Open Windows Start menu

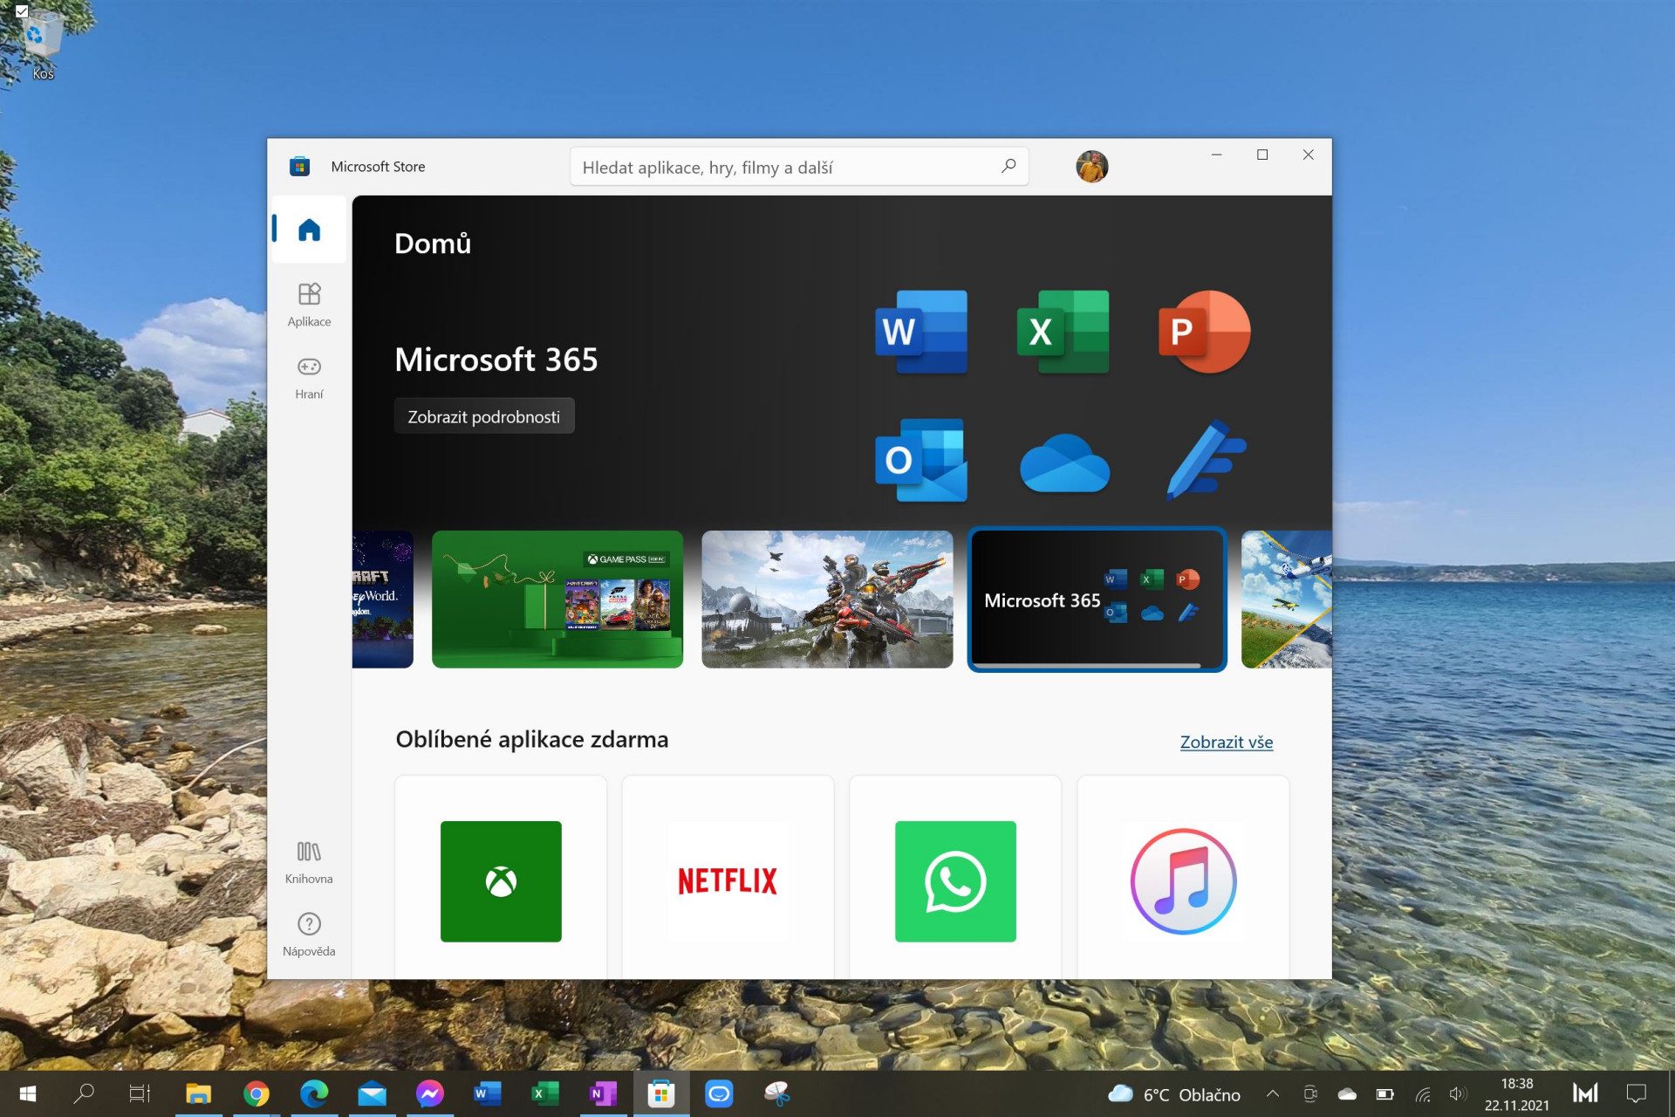pyautogui.click(x=27, y=1093)
